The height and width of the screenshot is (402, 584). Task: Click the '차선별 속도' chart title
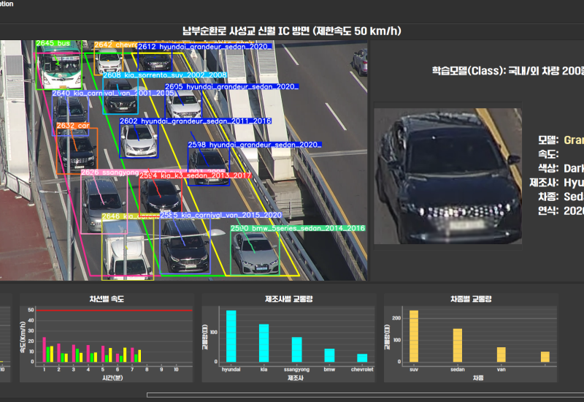[107, 299]
